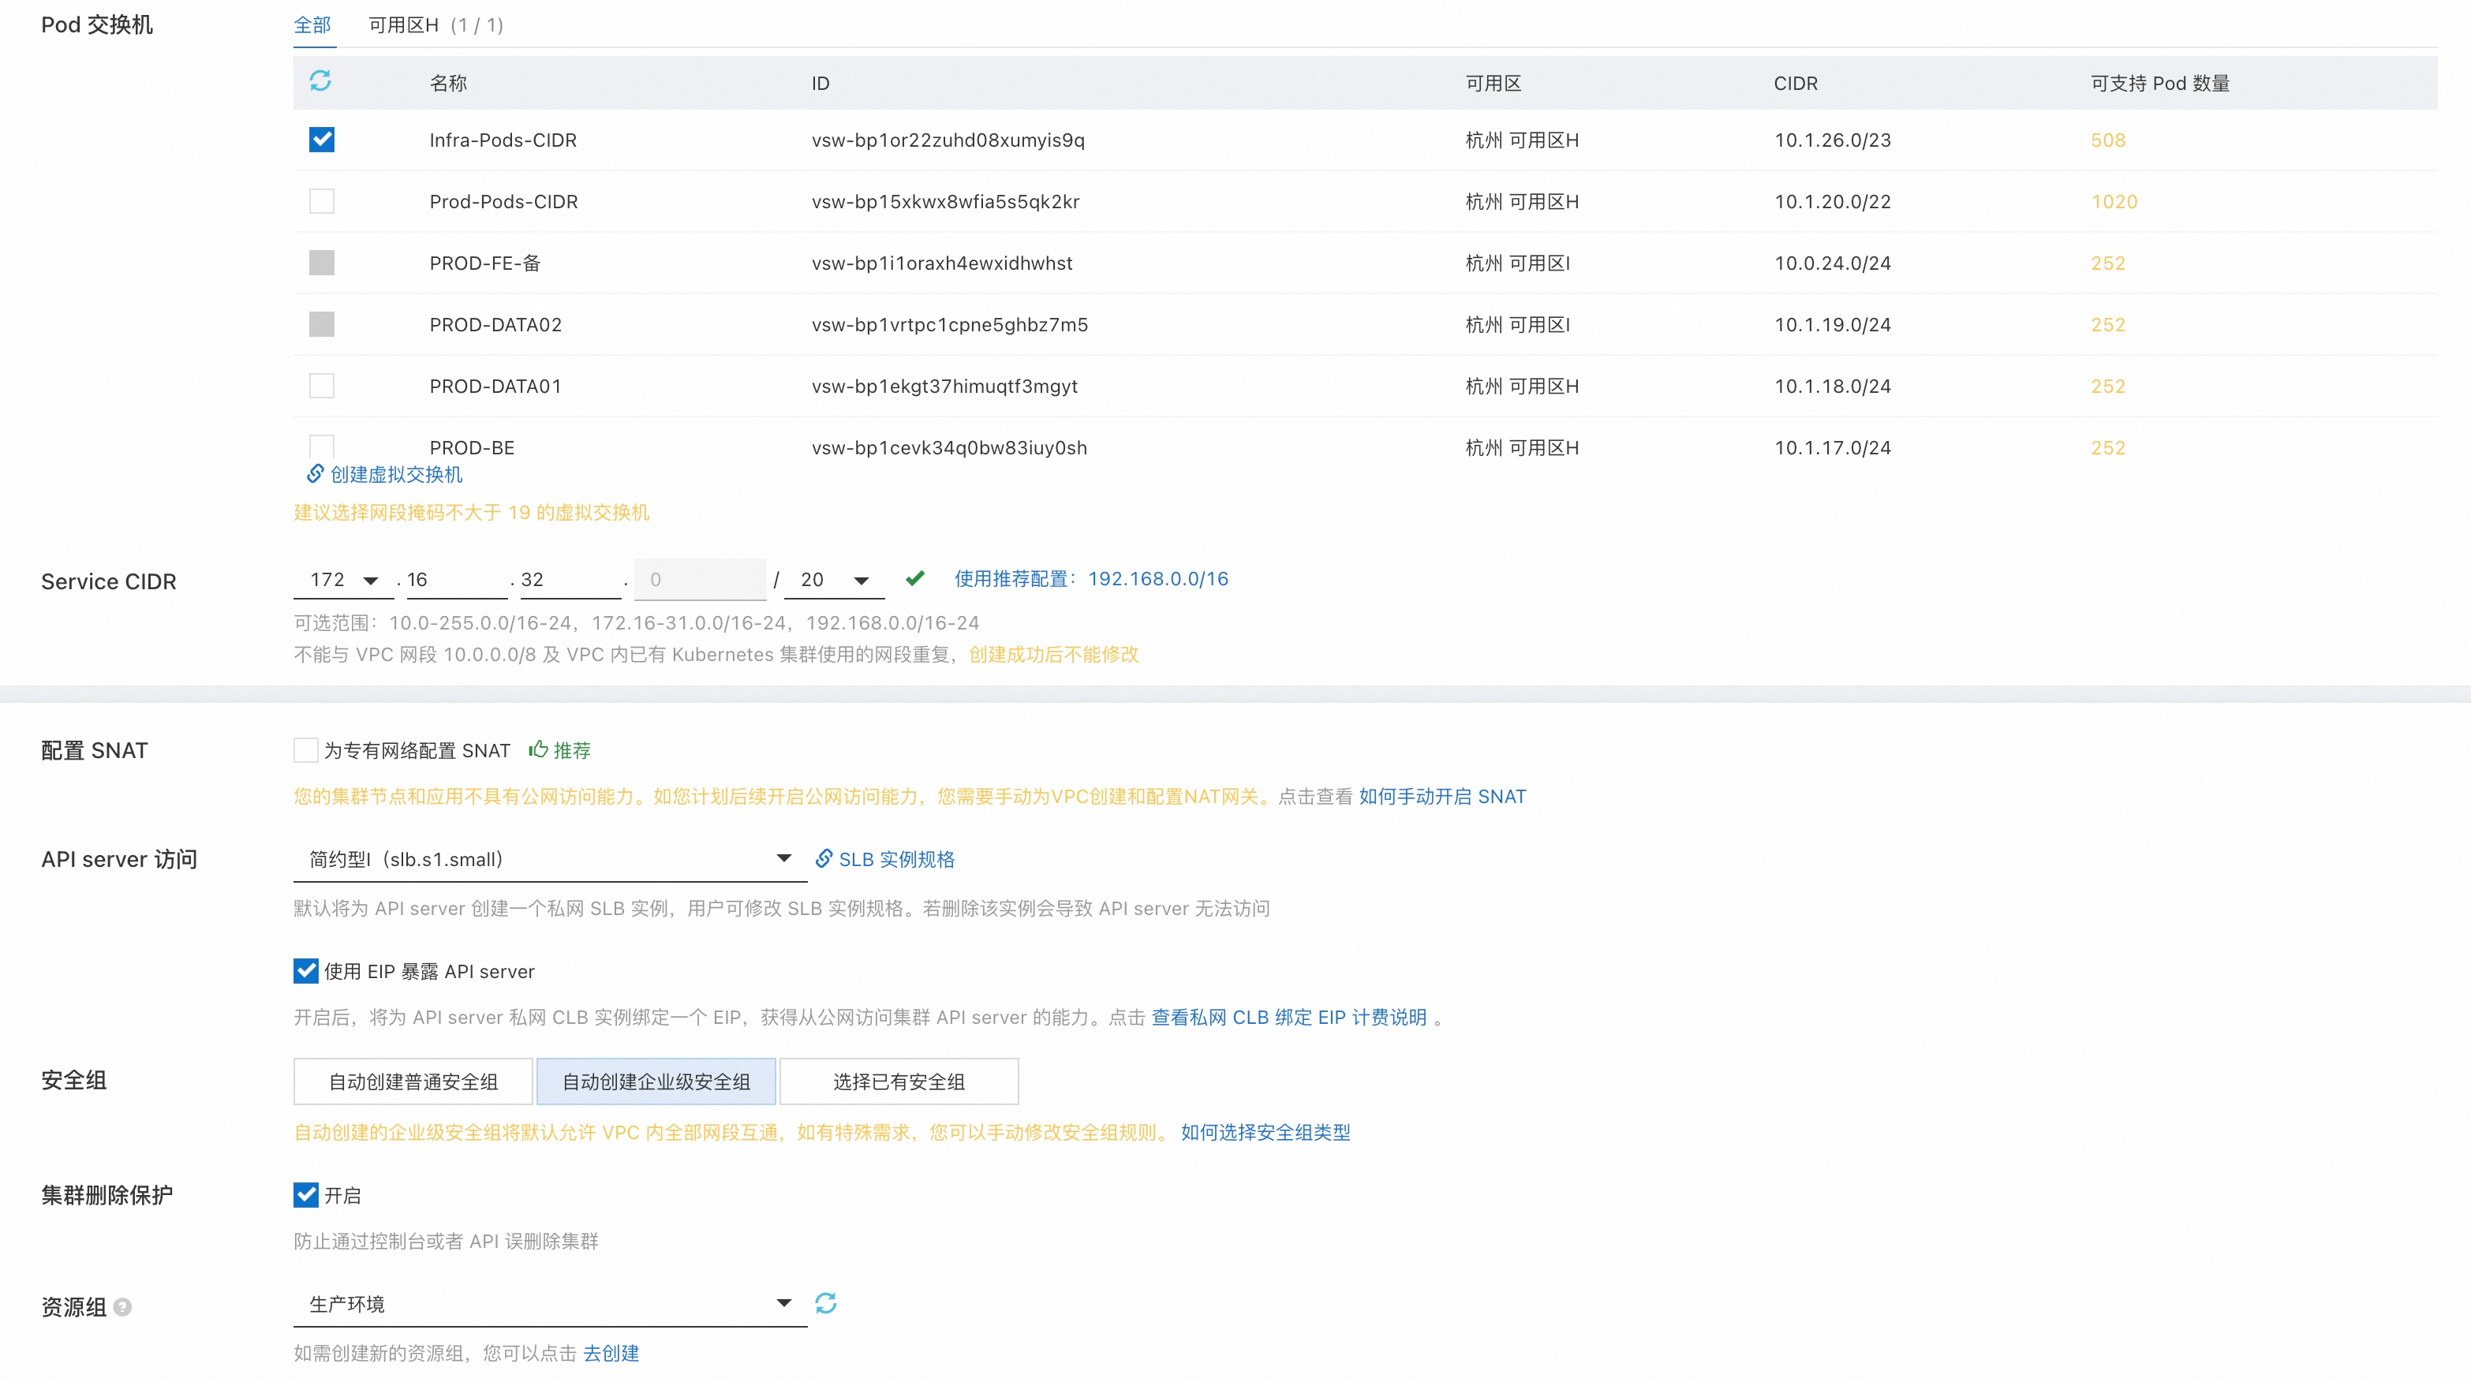The height and width of the screenshot is (1382, 2471).
Task: Click the ID vsw-bp1i1oraxh4ewxidhwhst
Action: (x=942, y=263)
